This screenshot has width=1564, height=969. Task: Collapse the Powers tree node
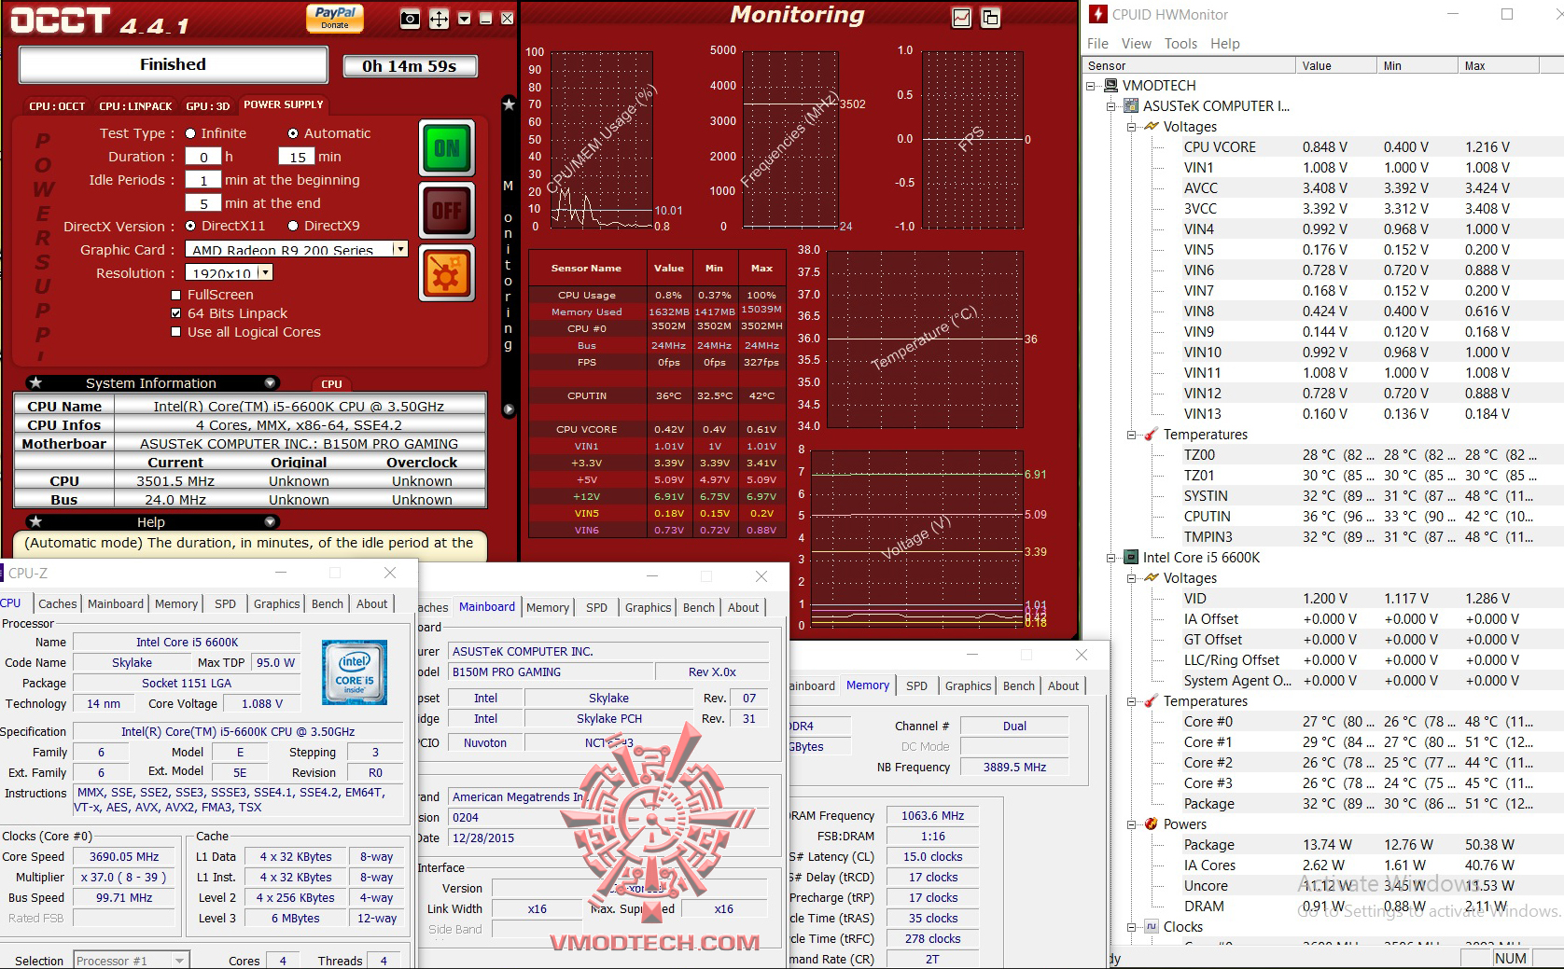(1132, 824)
